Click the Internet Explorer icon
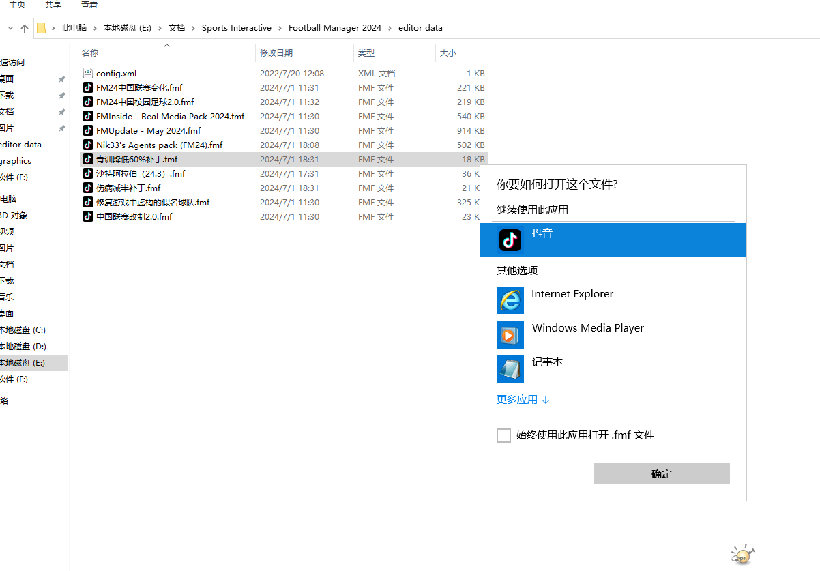The height and width of the screenshot is (571, 820). point(510,301)
